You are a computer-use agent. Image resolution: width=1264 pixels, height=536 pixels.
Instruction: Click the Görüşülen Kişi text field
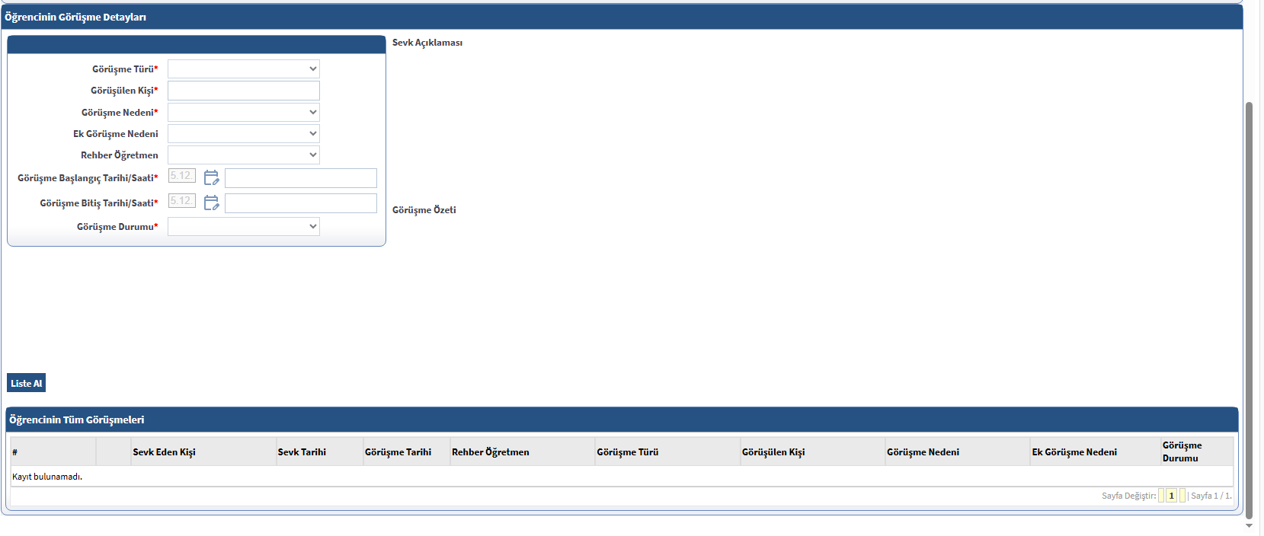point(243,91)
